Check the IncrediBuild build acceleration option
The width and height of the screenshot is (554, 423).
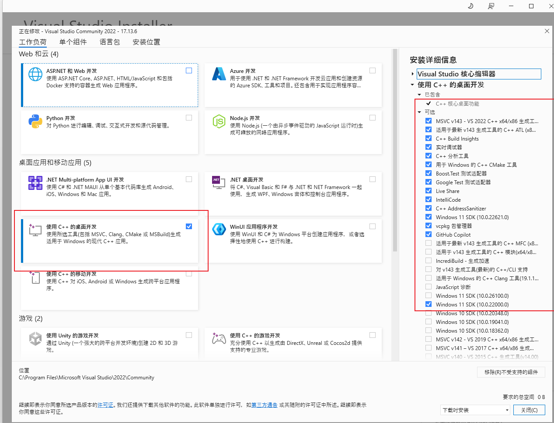click(429, 261)
